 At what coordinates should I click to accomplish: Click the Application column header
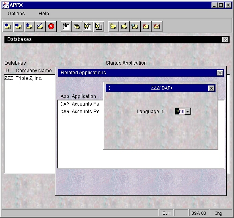84,96
